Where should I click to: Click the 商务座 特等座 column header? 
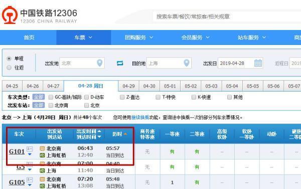(x=147, y=134)
